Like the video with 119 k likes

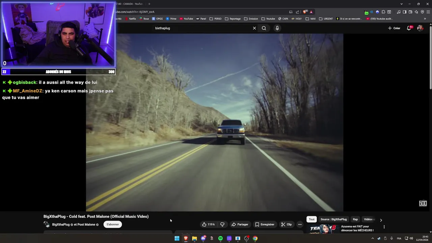point(208,224)
